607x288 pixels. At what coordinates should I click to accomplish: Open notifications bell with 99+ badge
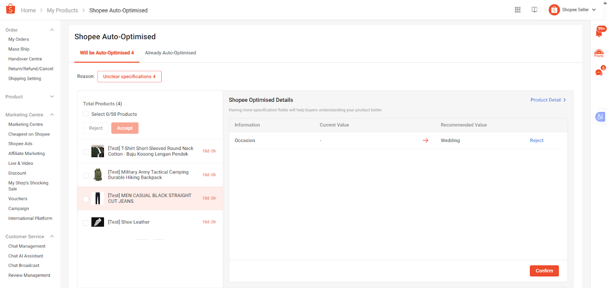click(x=599, y=33)
